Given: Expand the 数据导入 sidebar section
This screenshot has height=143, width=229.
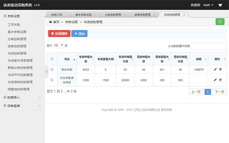Looking at the screenshot, I should click(x=22, y=98).
